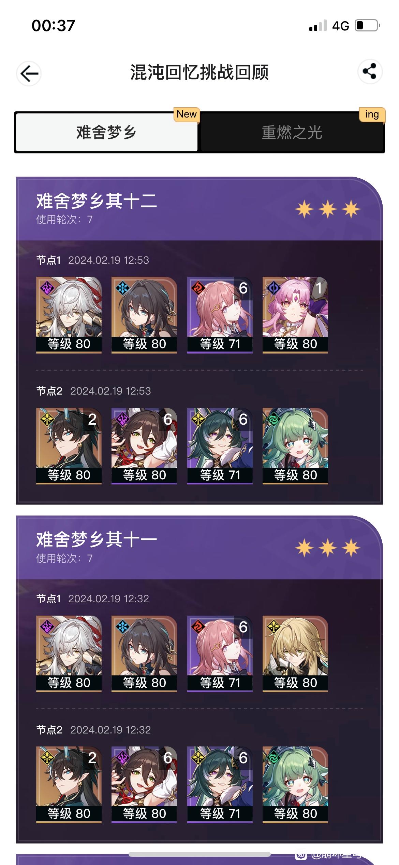399x865 pixels.
Task: Switch to the 重燃之光 tab
Action: [x=292, y=132]
